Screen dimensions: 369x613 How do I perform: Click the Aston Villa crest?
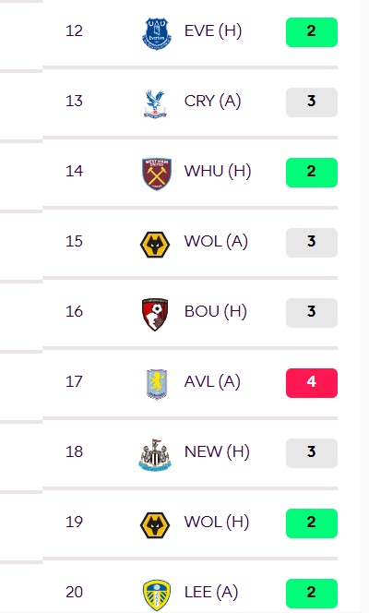156,384
